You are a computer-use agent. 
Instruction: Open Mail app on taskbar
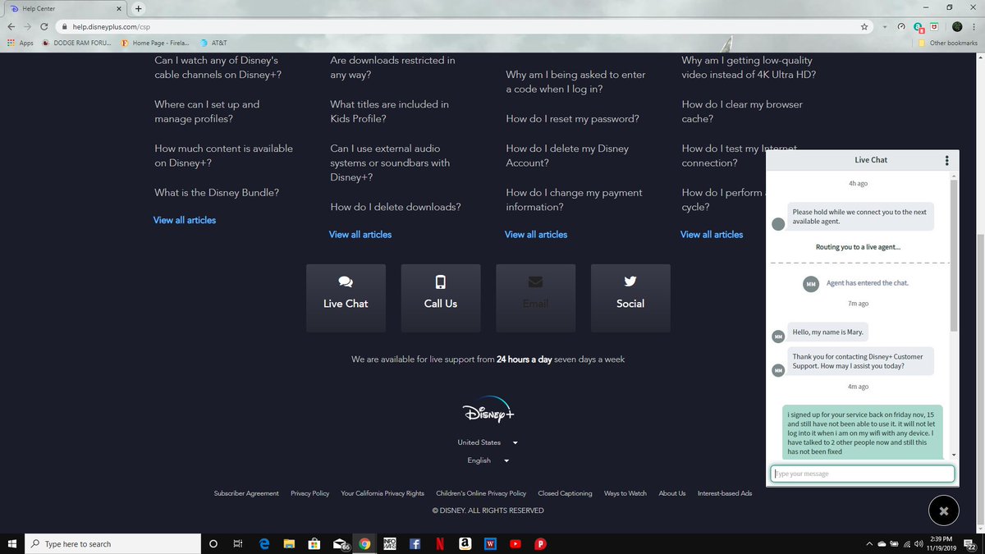click(x=339, y=543)
